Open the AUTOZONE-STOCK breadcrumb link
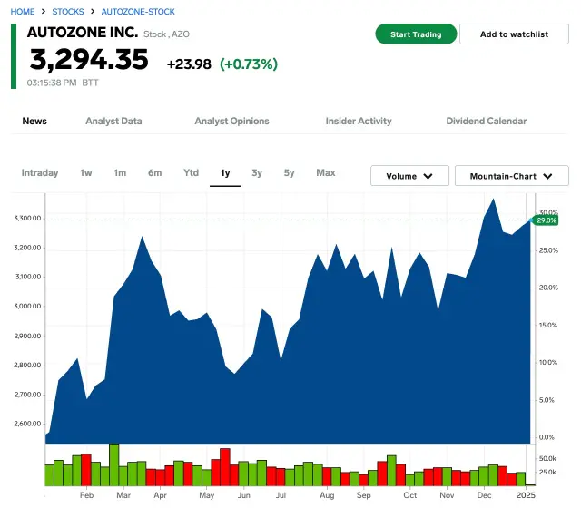The image size is (581, 508). (138, 12)
